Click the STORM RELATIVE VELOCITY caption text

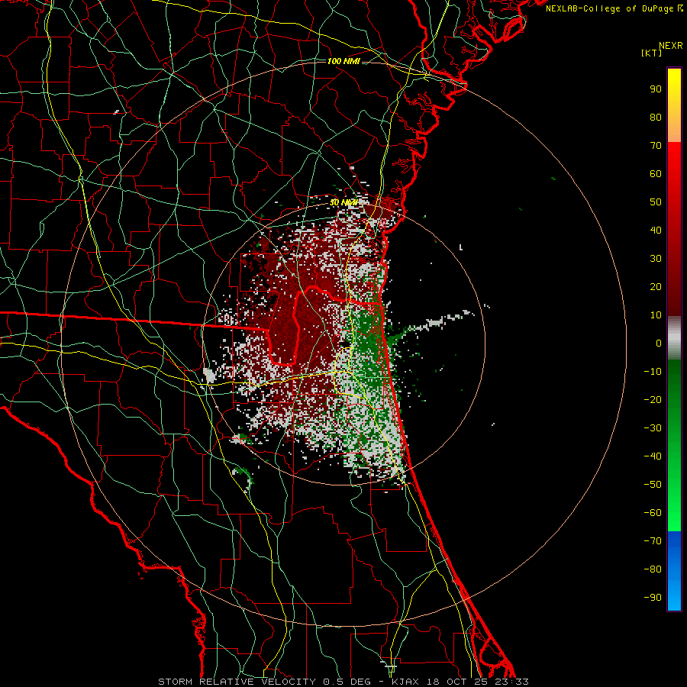tap(237, 682)
